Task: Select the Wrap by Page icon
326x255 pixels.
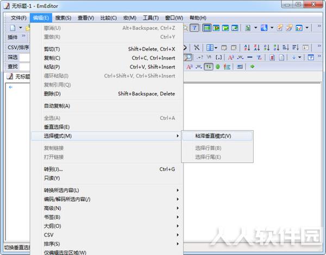Action: click(x=235, y=28)
